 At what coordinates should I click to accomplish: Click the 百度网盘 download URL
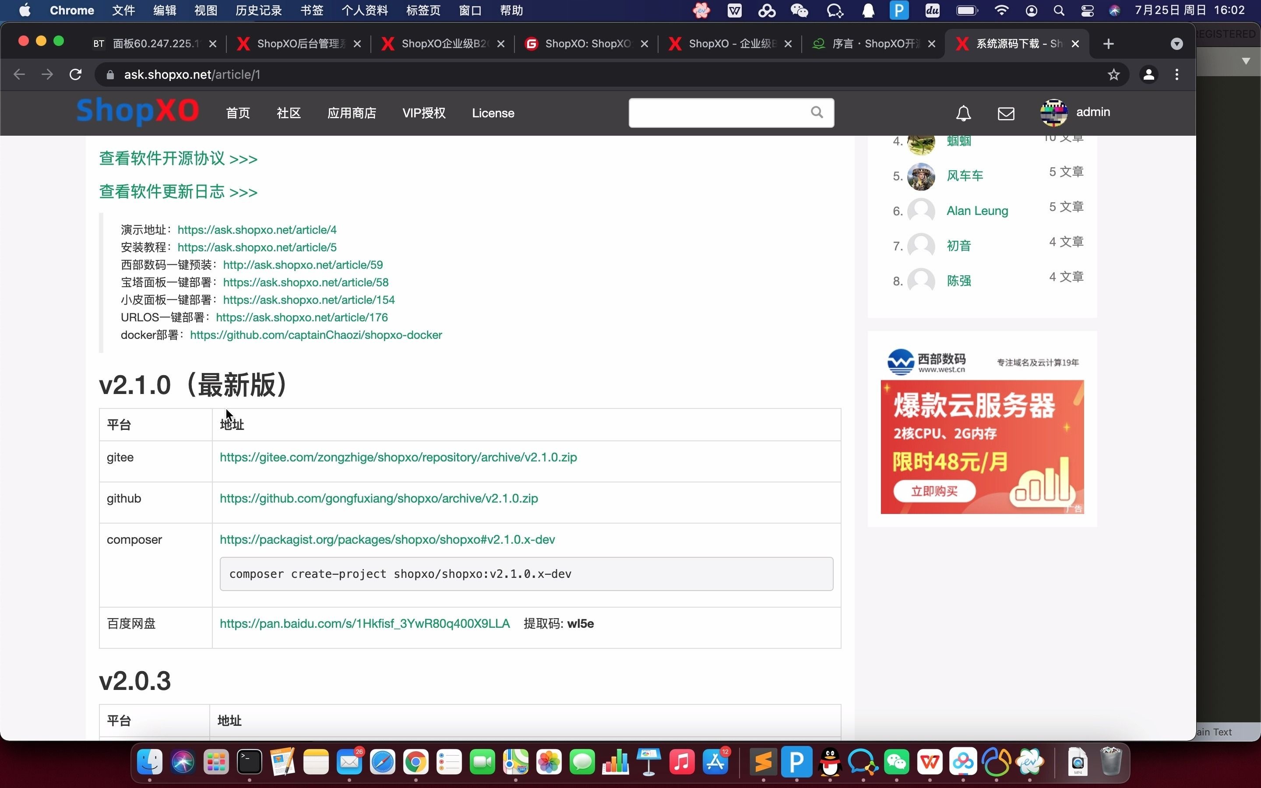[x=363, y=624]
